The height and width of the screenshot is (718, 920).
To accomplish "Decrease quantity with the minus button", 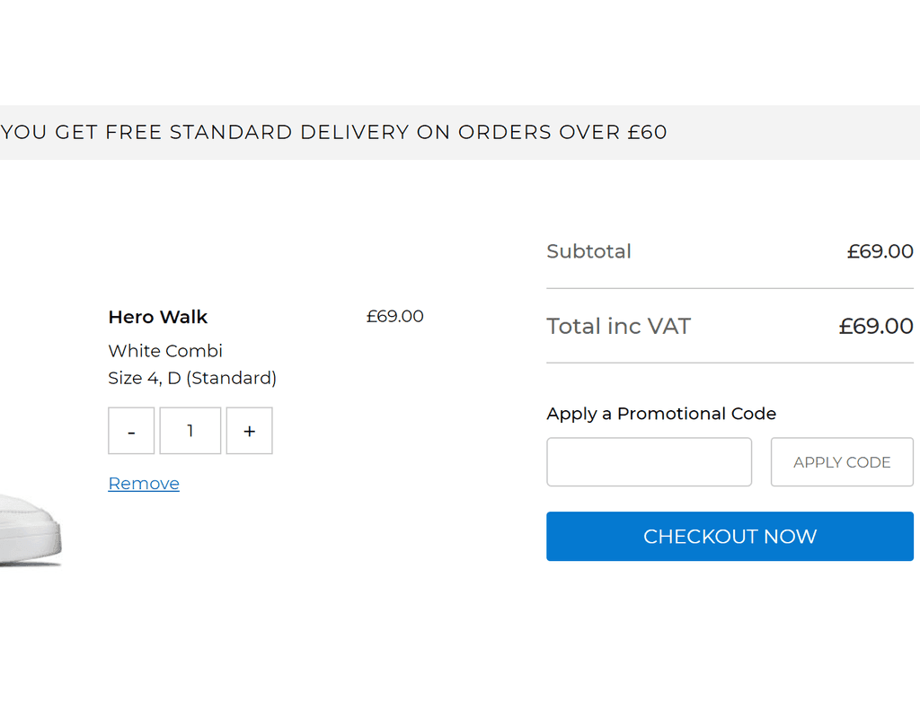I will coord(131,431).
